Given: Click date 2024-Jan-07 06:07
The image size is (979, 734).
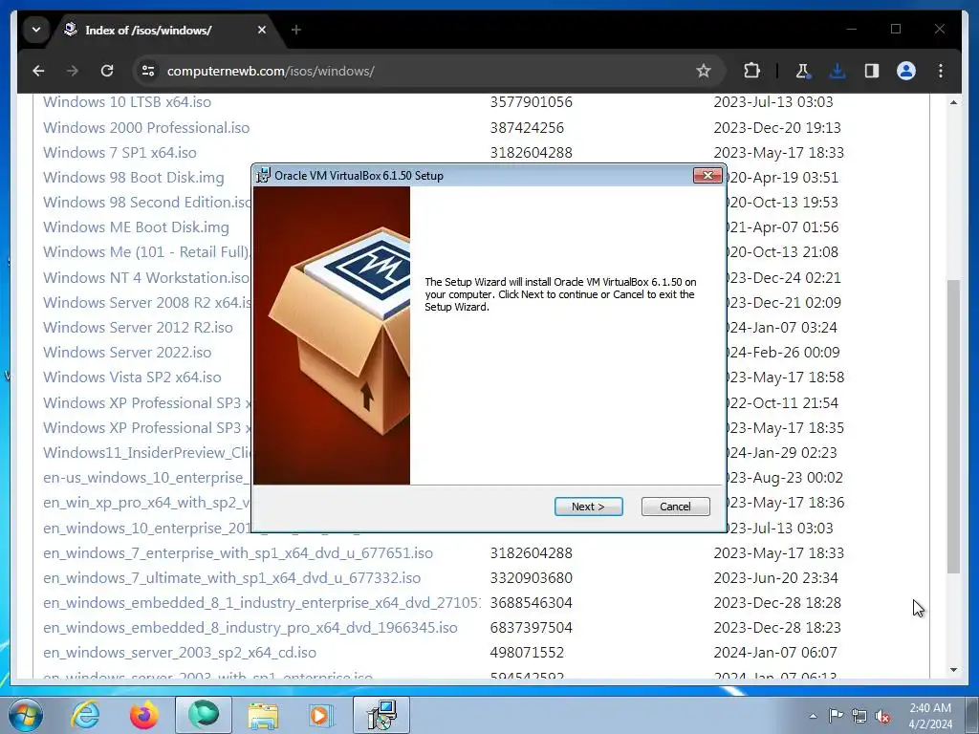Looking at the screenshot, I should [774, 653].
